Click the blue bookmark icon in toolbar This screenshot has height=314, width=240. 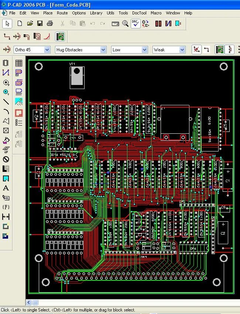pos(178,23)
